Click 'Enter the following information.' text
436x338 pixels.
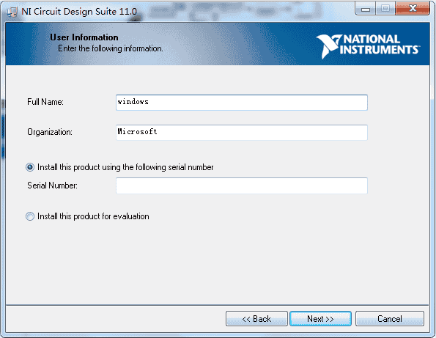(x=111, y=48)
